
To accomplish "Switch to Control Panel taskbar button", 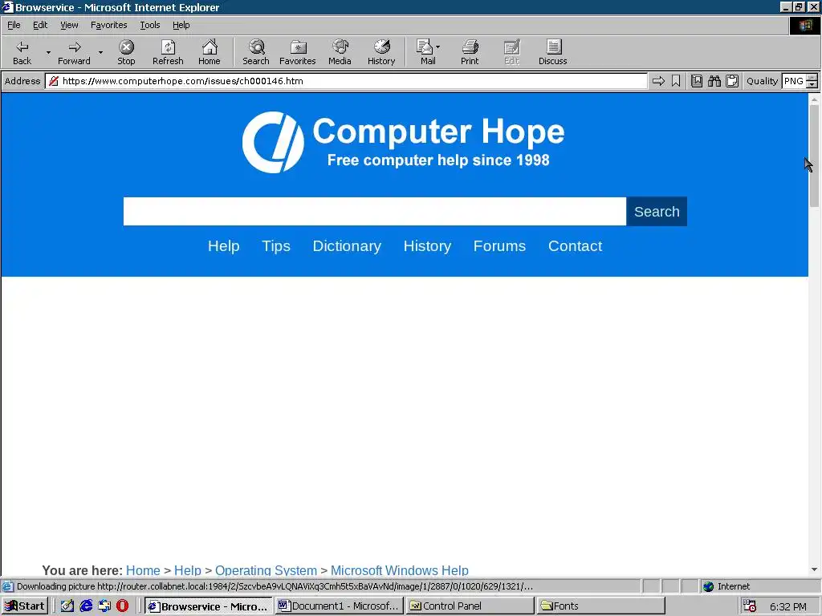I will 470,606.
